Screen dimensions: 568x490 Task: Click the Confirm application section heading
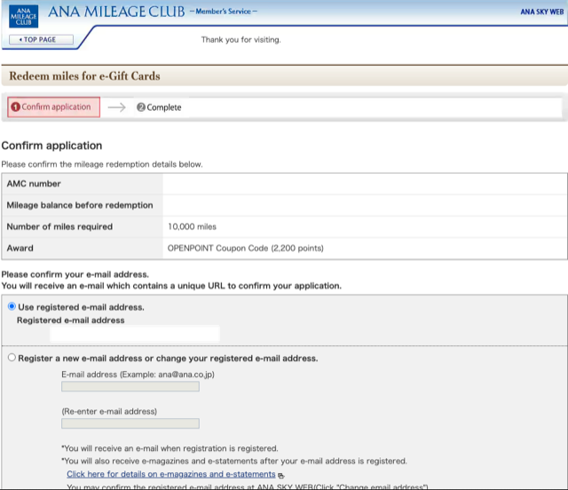51,146
